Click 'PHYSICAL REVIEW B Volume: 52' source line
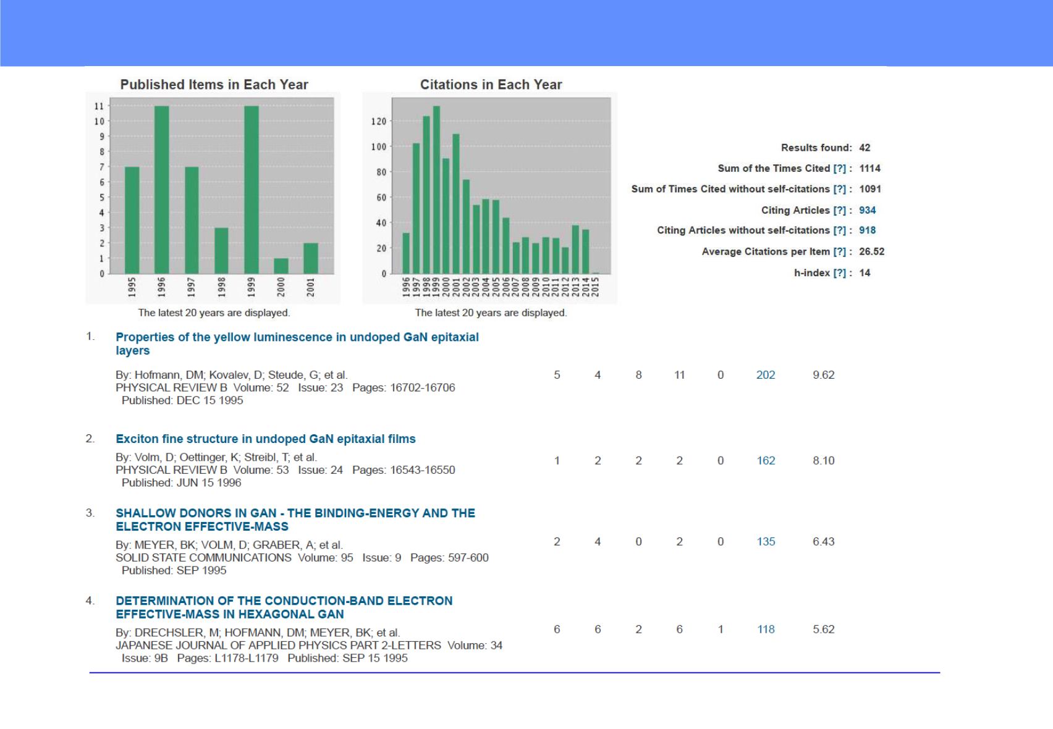The height and width of the screenshot is (729, 1053). pos(285,387)
